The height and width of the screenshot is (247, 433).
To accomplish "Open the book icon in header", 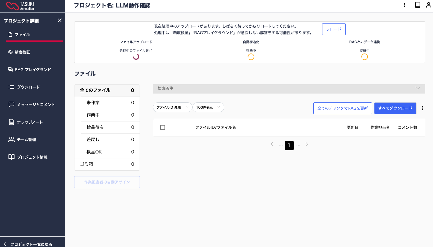I will point(417,5).
